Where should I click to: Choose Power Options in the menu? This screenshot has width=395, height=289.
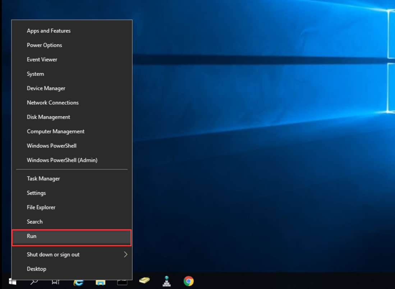[x=44, y=45]
